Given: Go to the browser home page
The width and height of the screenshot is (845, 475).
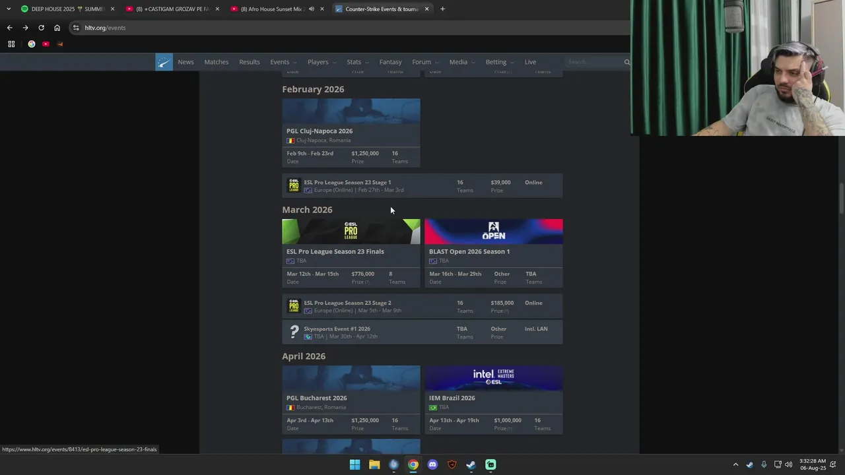Looking at the screenshot, I should (x=57, y=28).
